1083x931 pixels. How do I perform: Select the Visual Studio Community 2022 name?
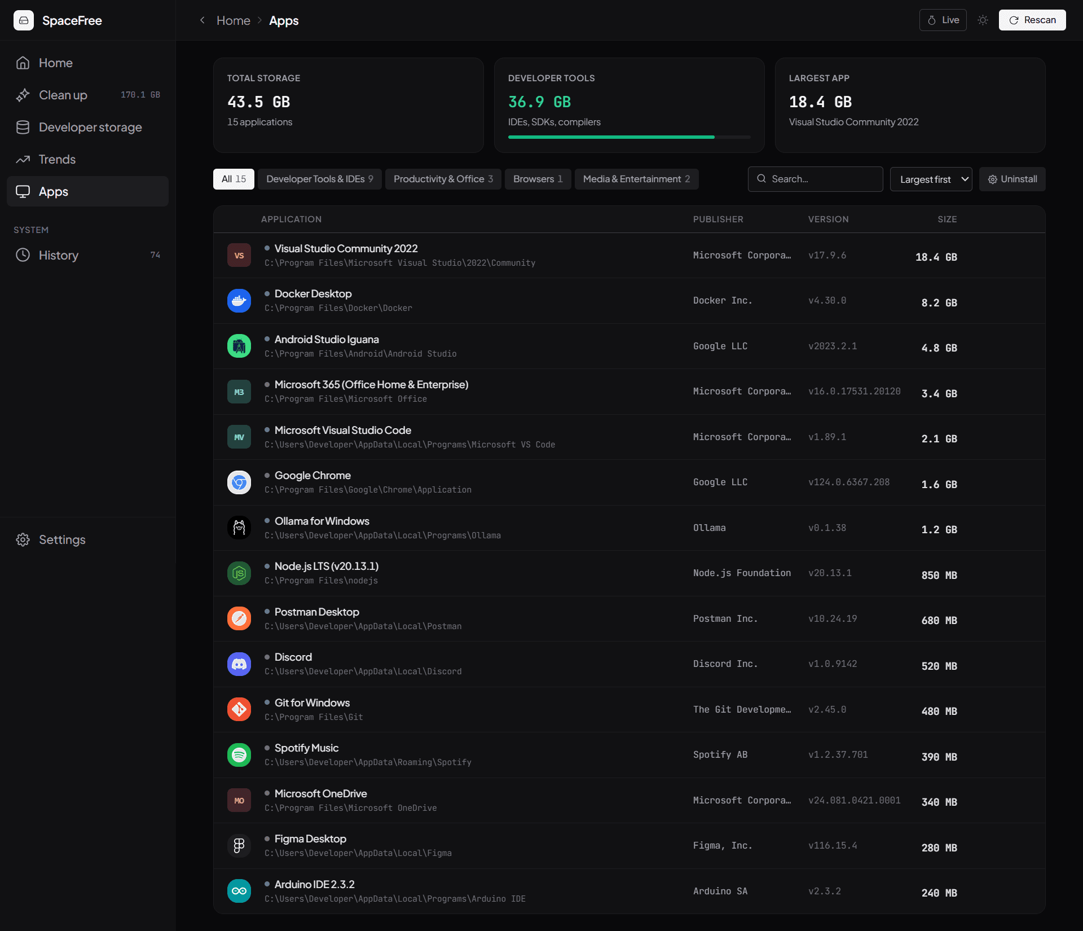(x=346, y=248)
